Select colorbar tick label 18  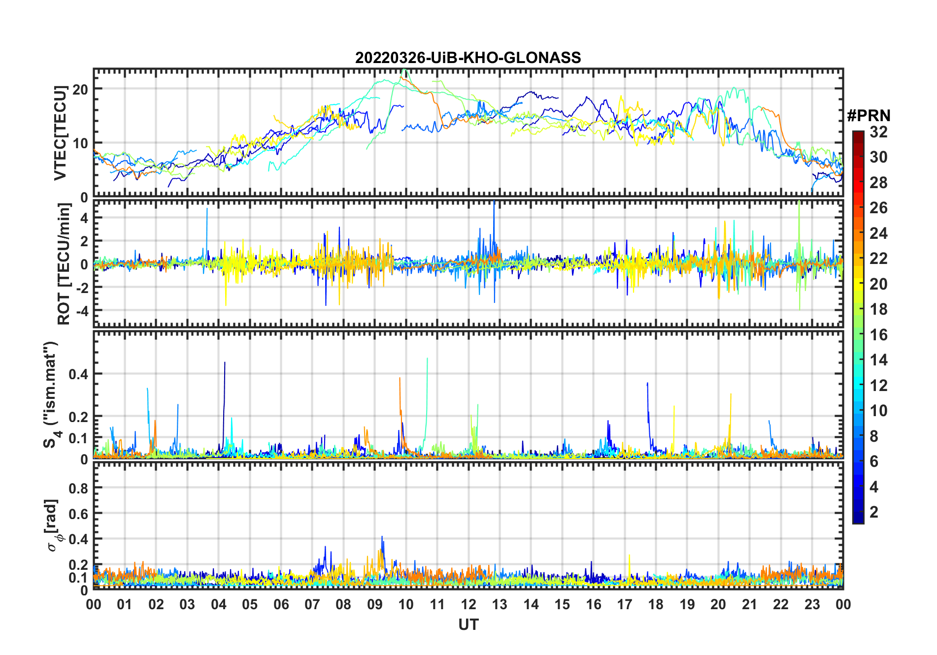[879, 309]
